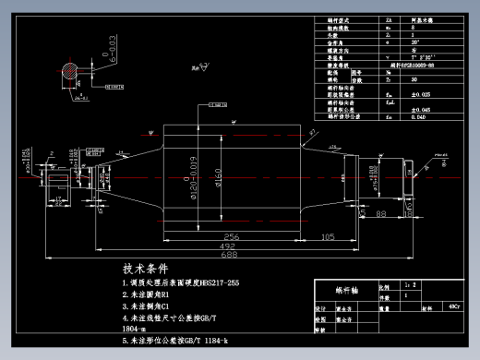The width and height of the screenshot is (480, 360).
Task: Click the hatched keyway section circle
Action: tap(70, 71)
